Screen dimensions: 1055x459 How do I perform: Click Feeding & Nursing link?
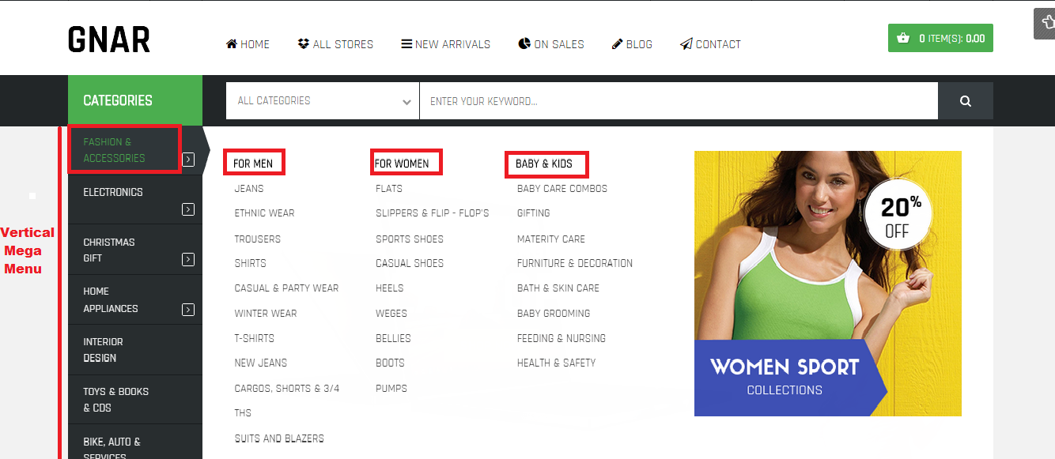coord(562,338)
